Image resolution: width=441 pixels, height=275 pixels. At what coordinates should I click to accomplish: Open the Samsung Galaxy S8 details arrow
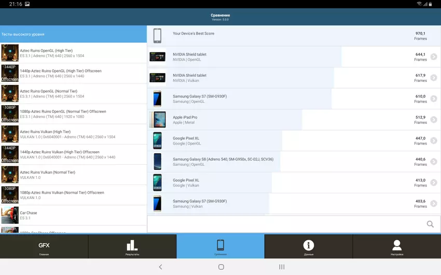(x=434, y=162)
